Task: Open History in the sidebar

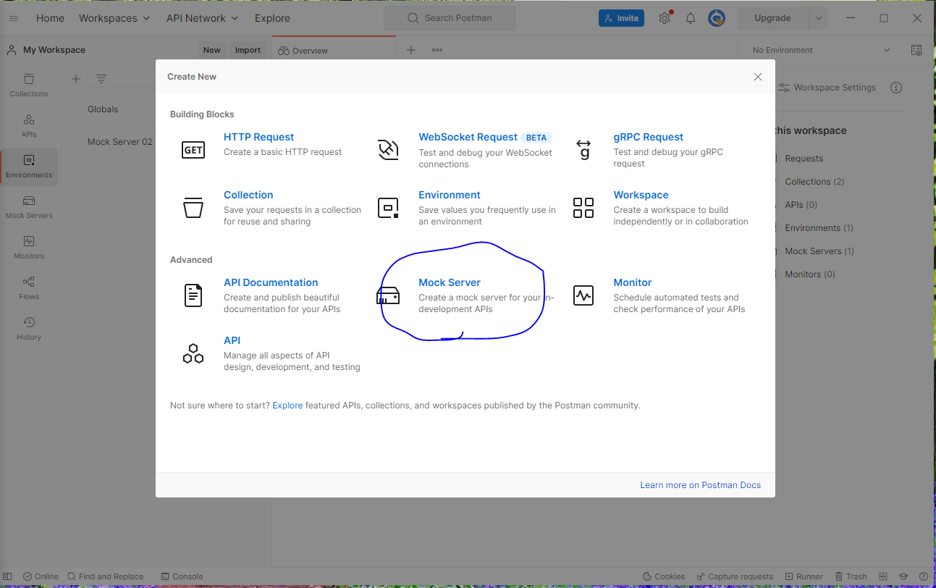Action: 29,329
